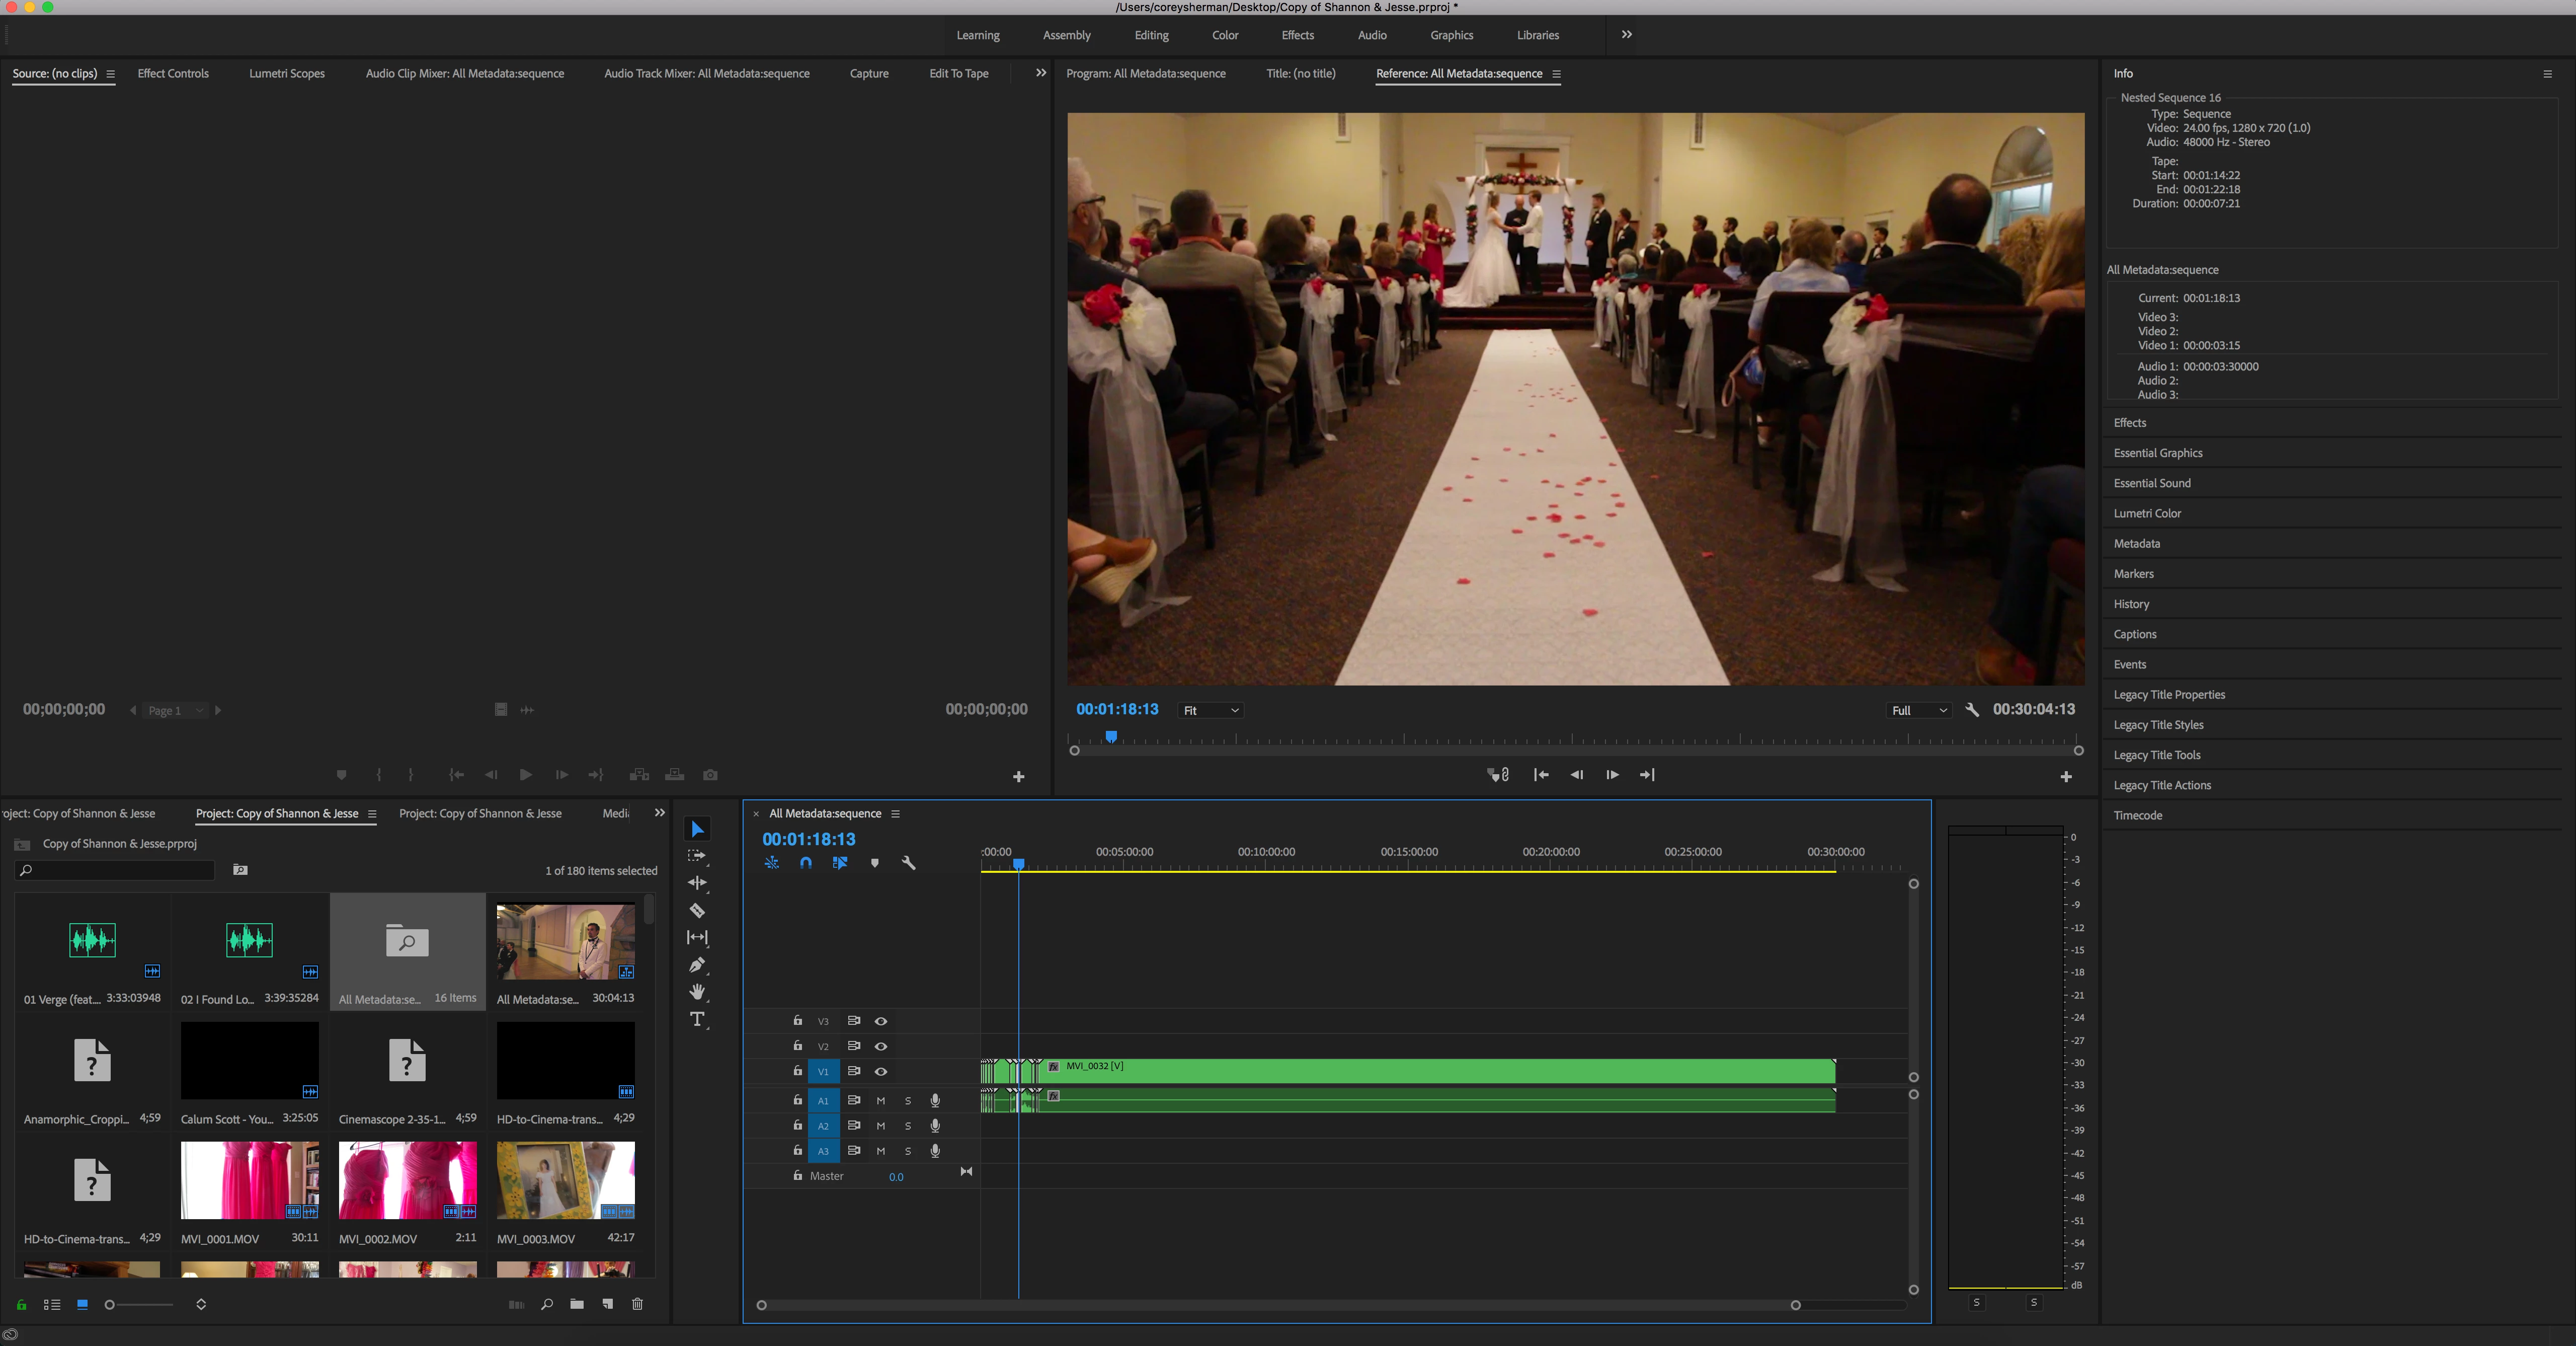
Task: Select the Hand tool
Action: point(697,992)
